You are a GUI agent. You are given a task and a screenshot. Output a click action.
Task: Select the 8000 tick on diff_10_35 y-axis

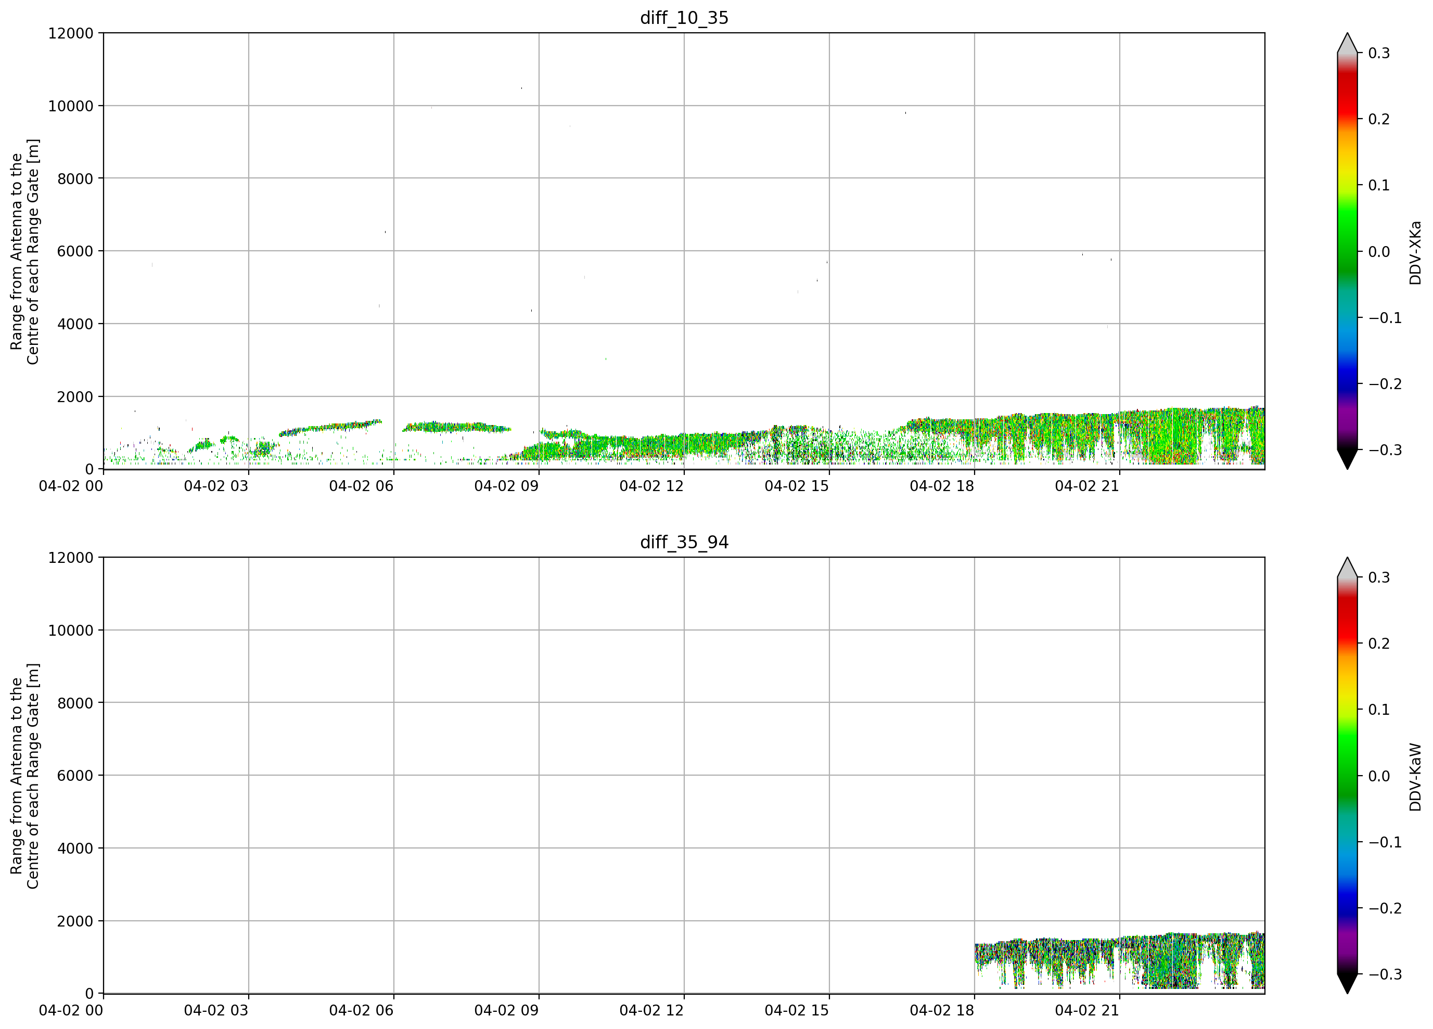pyautogui.click(x=75, y=179)
